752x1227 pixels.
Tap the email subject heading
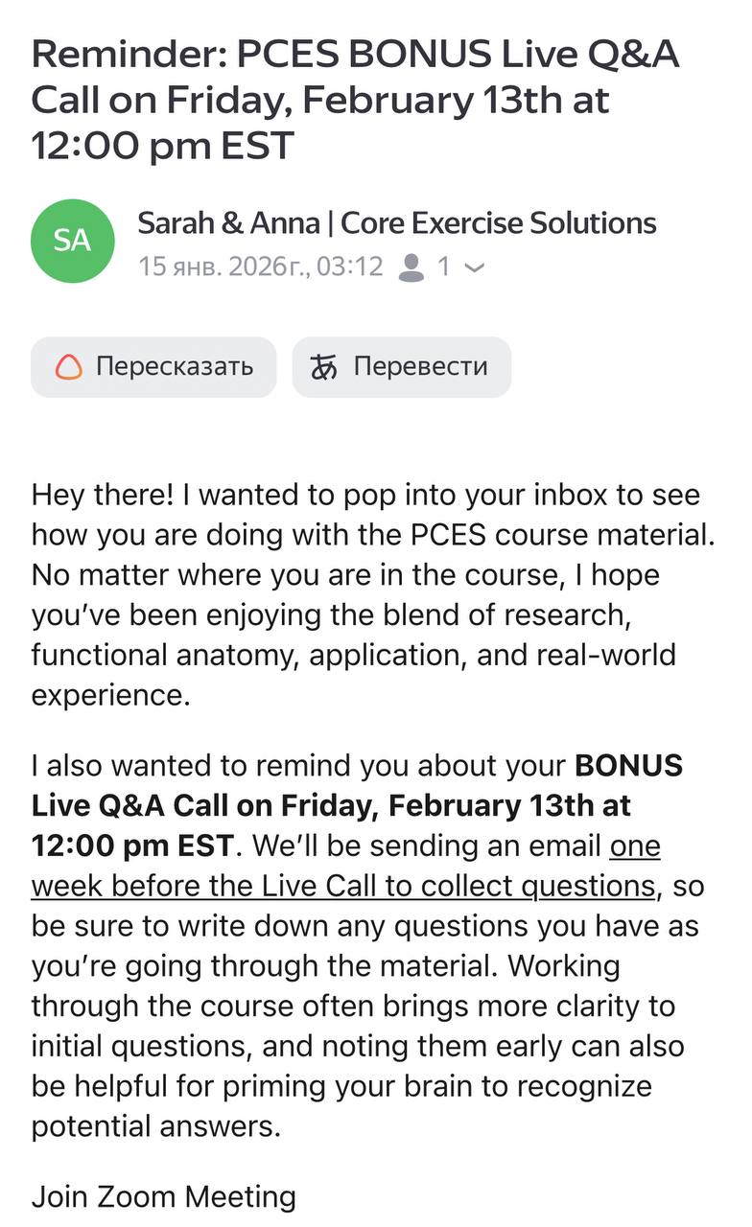pos(355,100)
